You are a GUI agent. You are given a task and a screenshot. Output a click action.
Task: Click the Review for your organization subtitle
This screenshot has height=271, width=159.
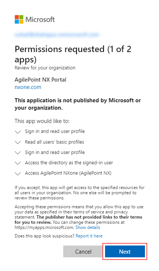[45, 68]
